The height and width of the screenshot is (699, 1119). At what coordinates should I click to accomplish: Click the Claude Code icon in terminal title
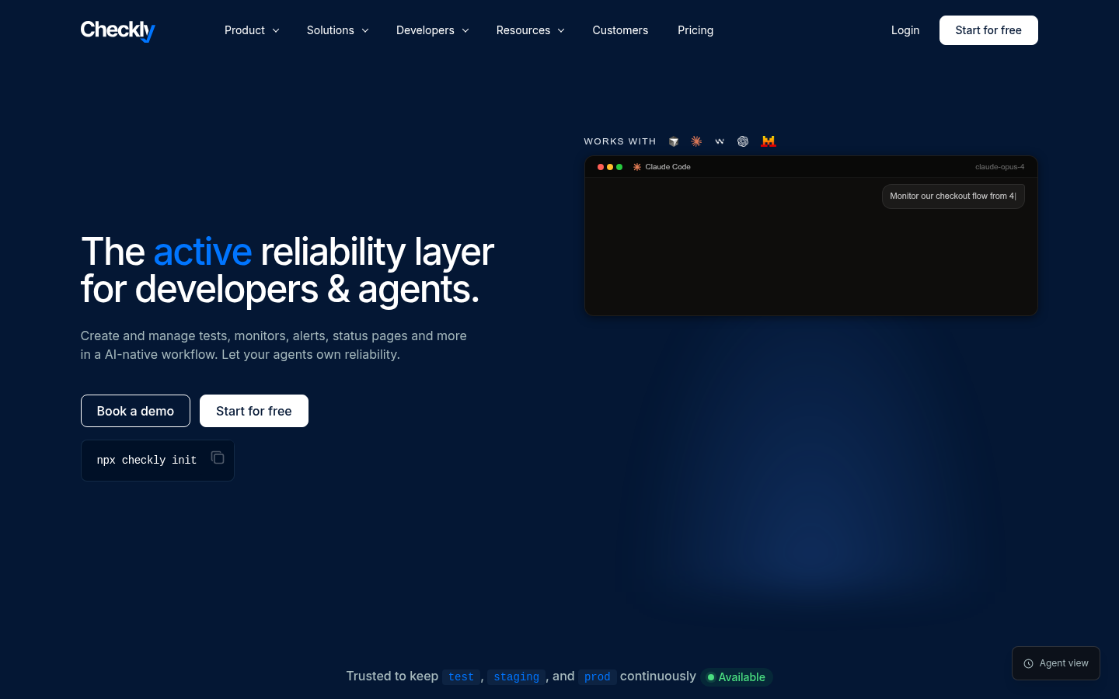pyautogui.click(x=637, y=167)
